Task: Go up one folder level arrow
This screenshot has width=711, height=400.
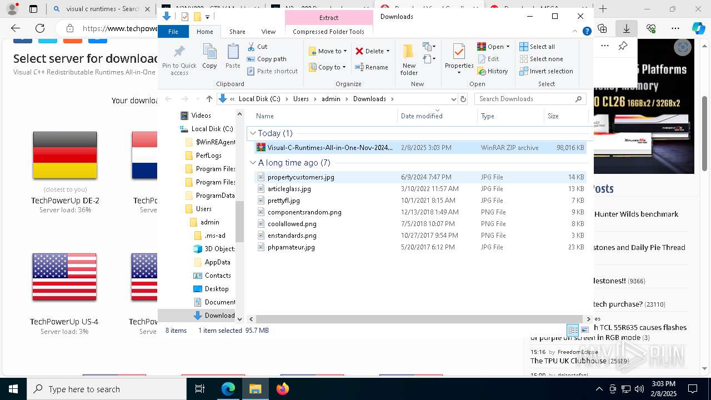Action: 209,99
